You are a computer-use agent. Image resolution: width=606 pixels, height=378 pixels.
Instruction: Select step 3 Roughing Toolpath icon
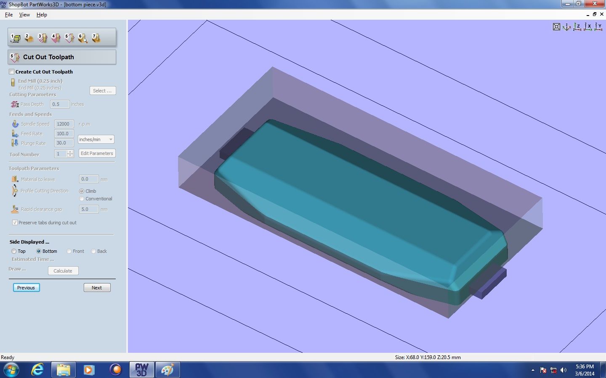pyautogui.click(x=43, y=38)
